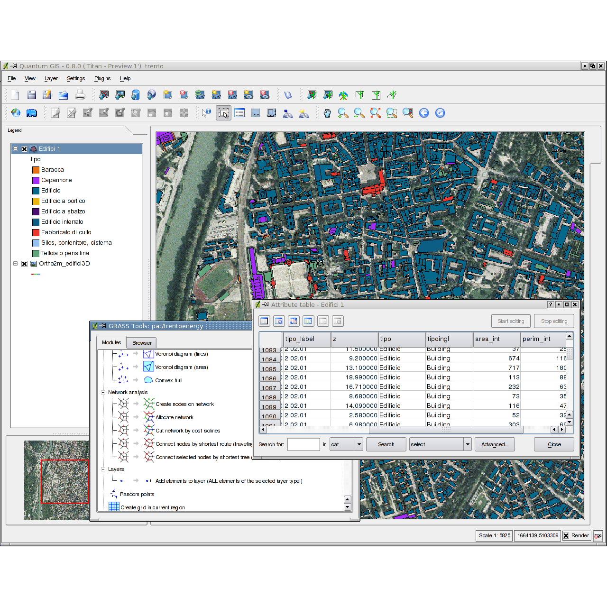Enable the Render checkbox in status bar
This screenshot has width=607, height=607.
coord(565,535)
